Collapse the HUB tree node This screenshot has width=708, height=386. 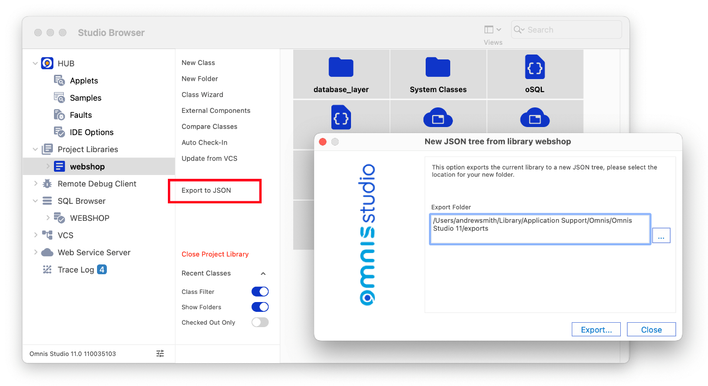(x=35, y=63)
